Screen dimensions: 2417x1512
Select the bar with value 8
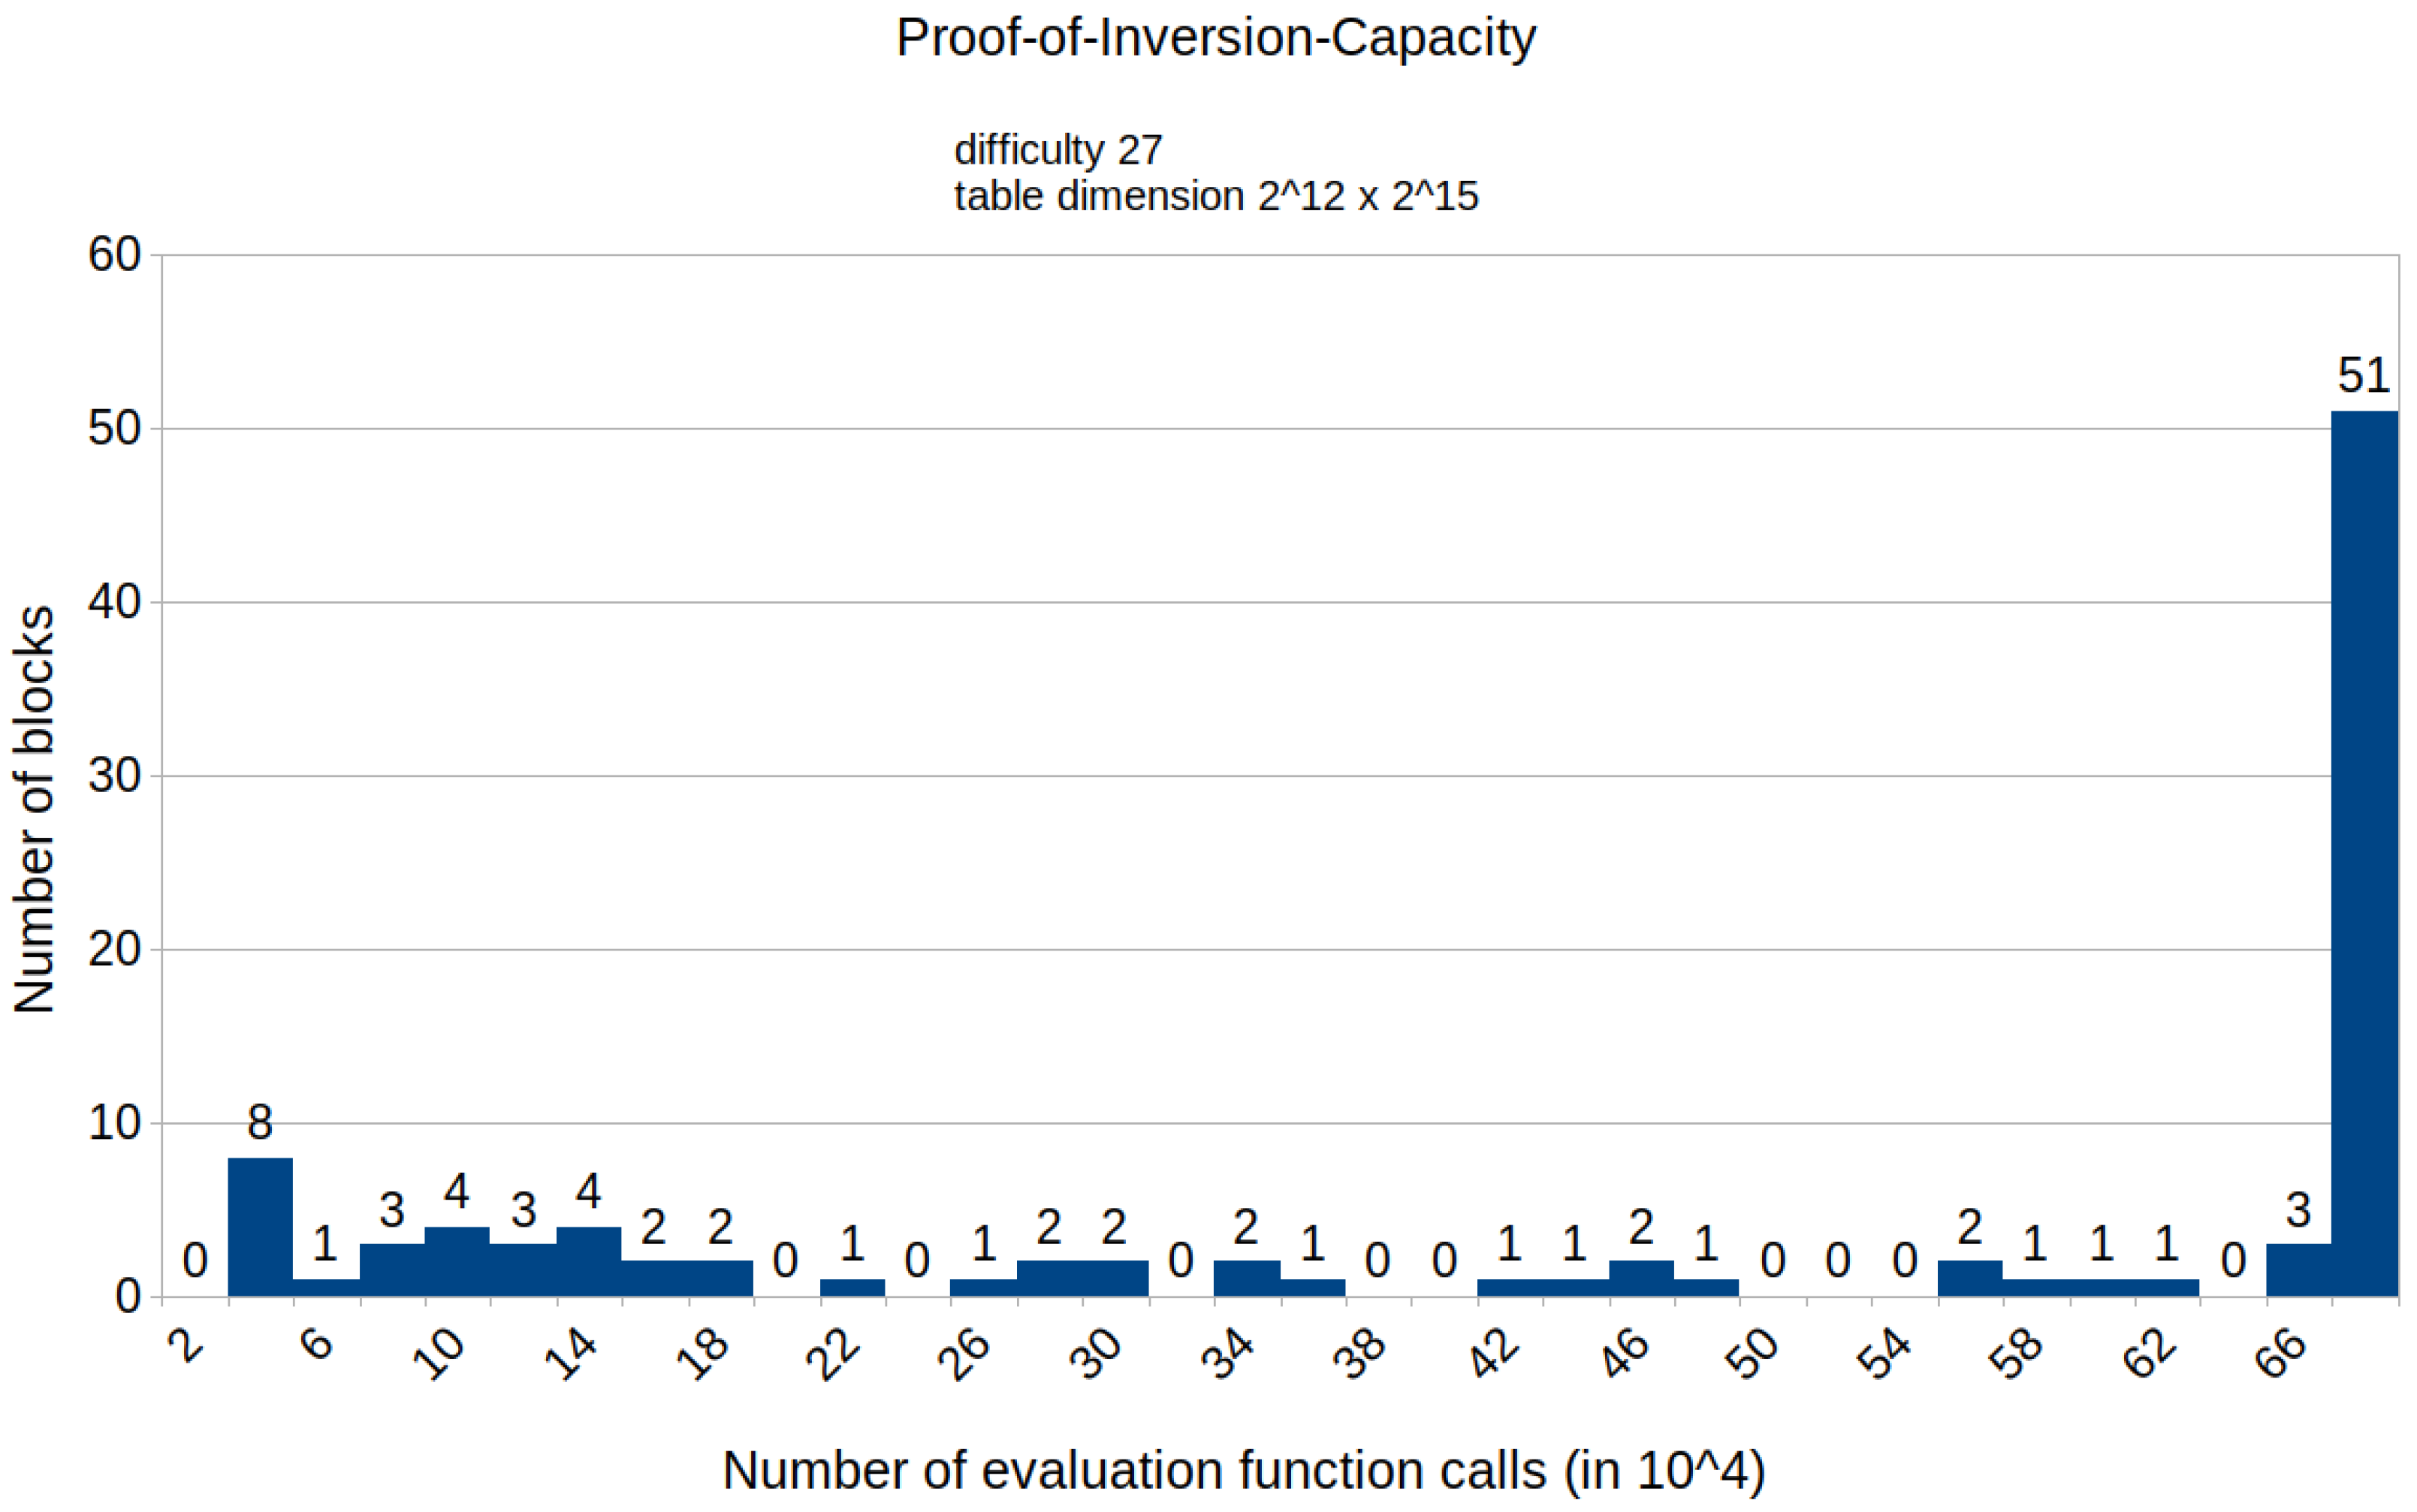(x=260, y=1227)
